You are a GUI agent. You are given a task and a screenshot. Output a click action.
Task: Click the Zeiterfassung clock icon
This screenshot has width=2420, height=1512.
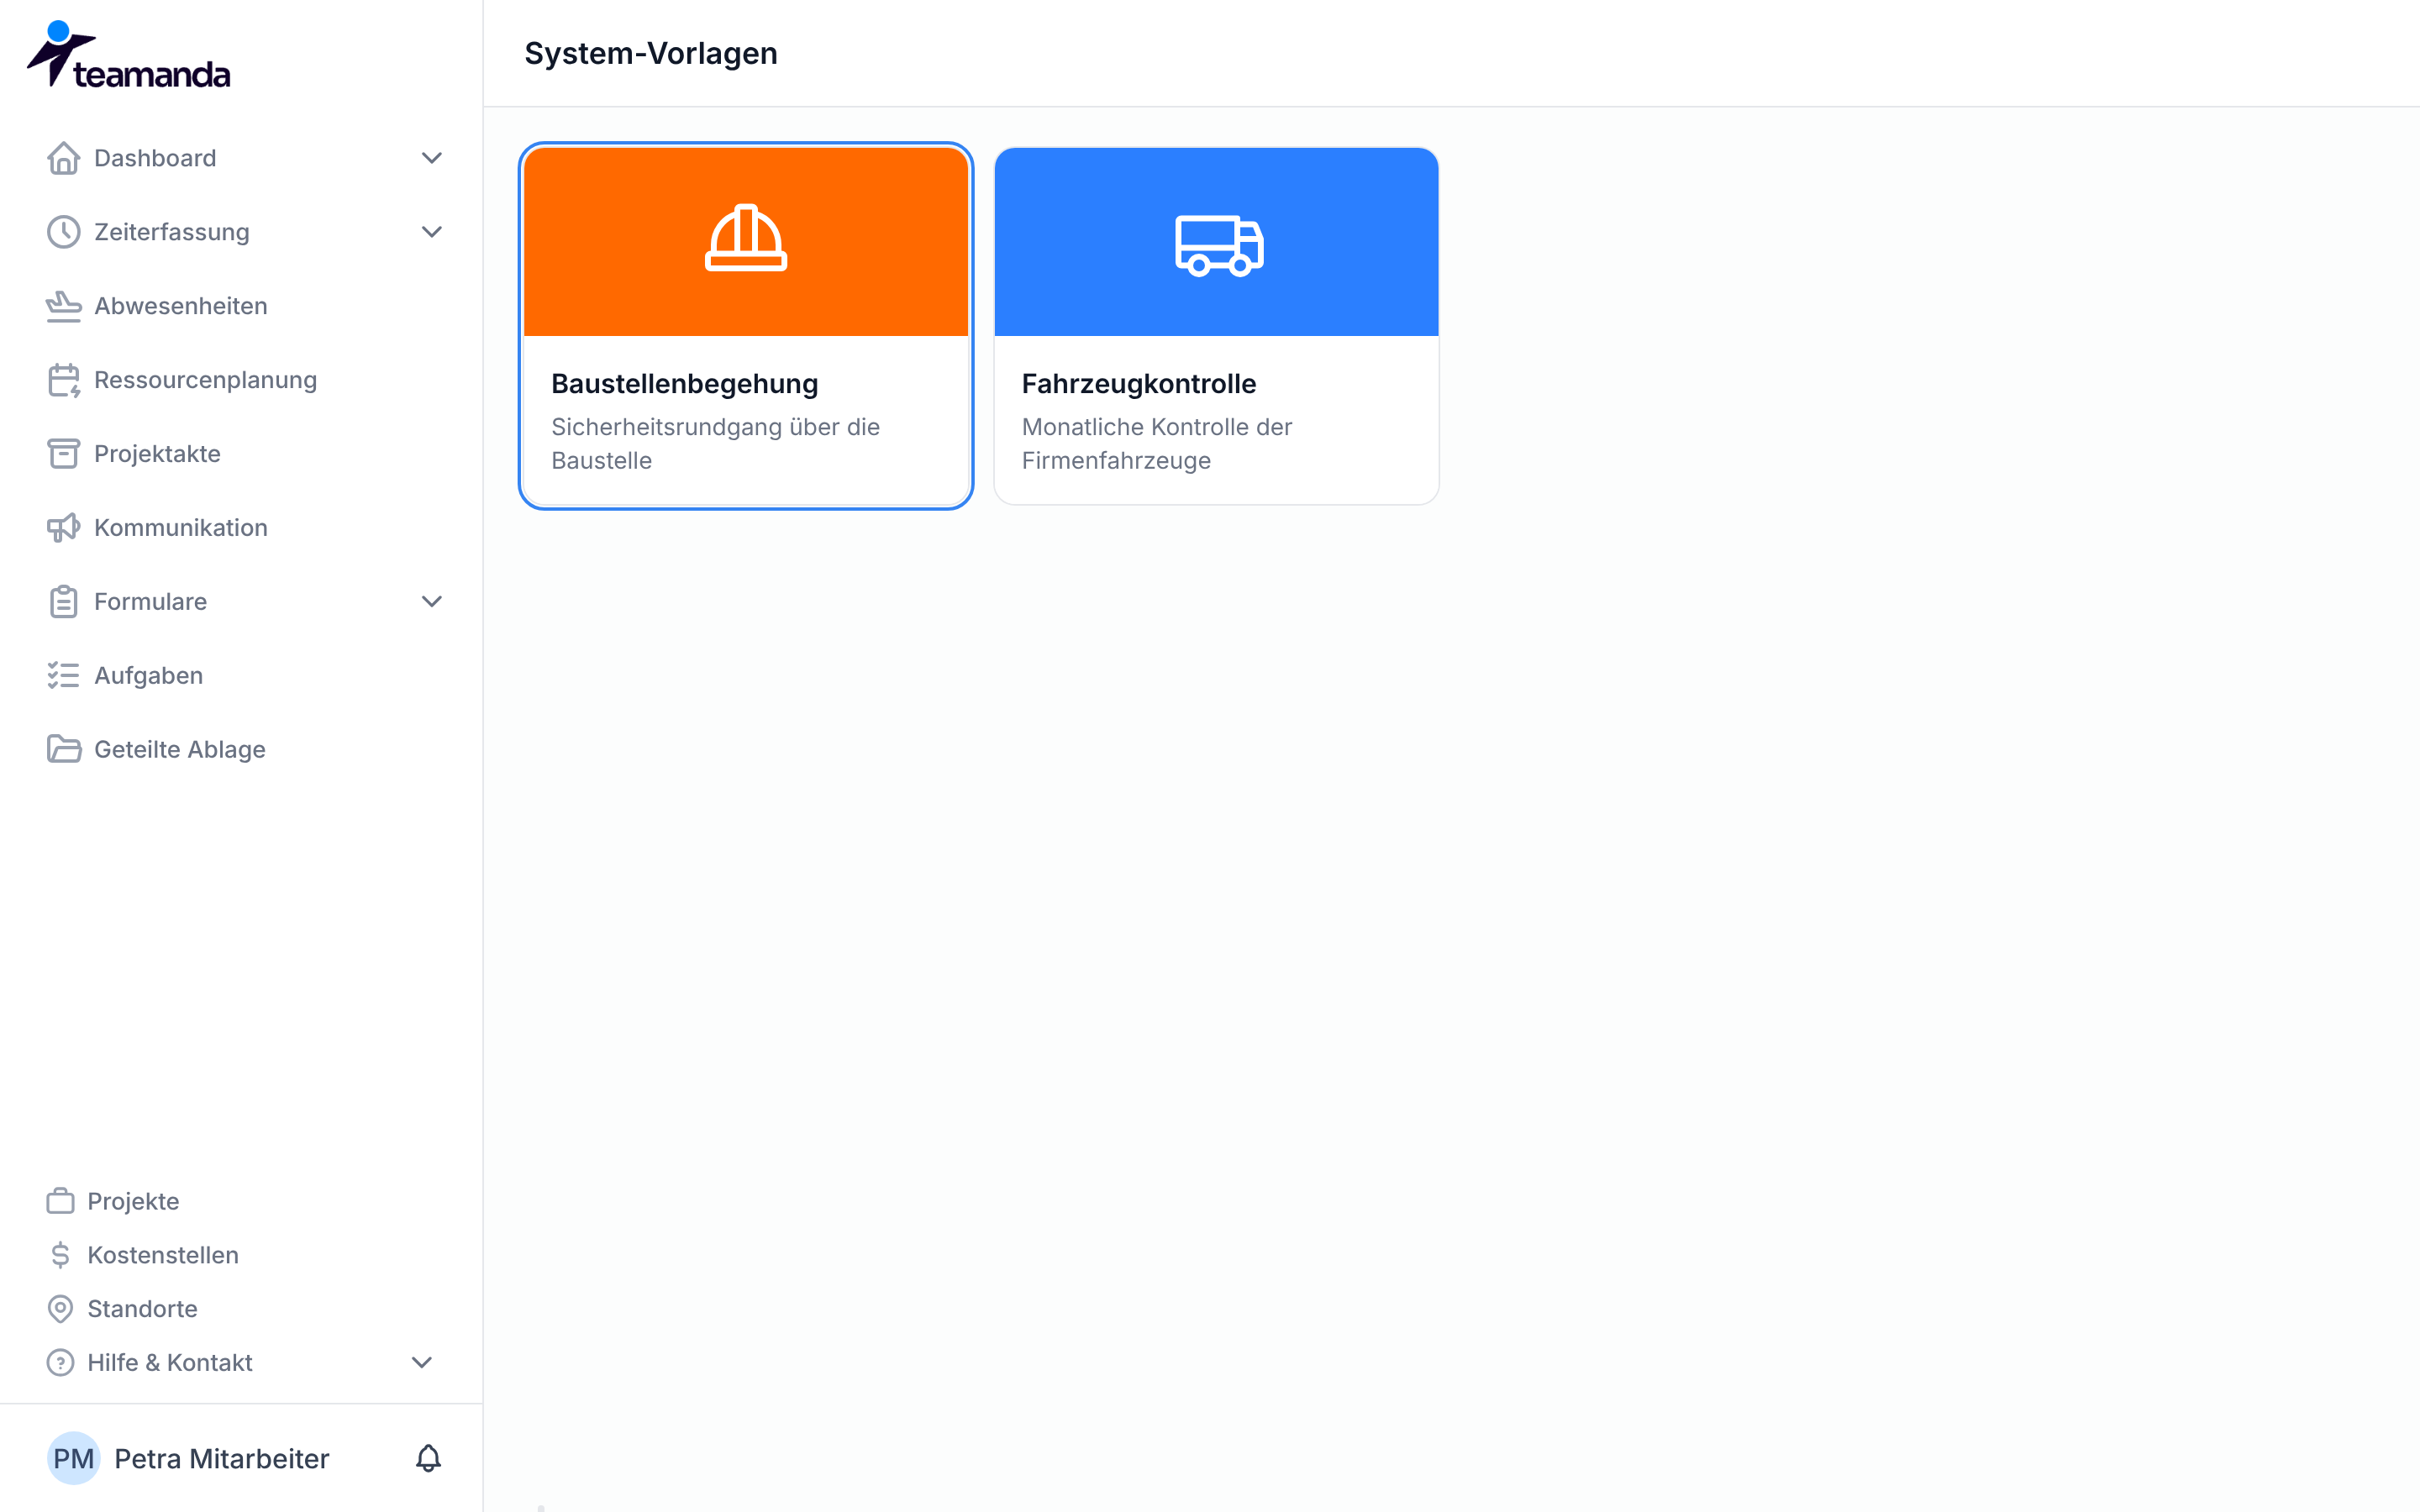coord(64,232)
